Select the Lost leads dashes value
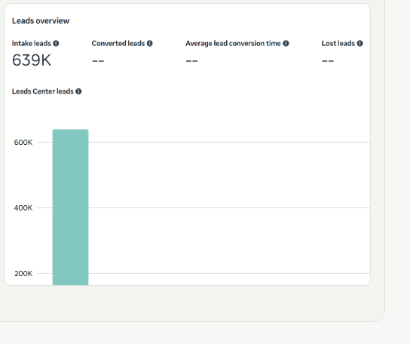 pos(328,61)
